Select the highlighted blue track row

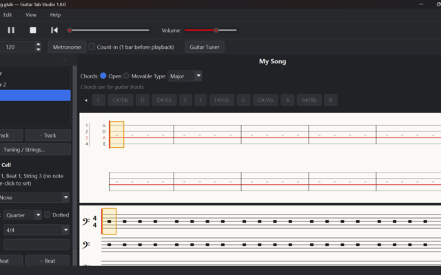pos(35,96)
